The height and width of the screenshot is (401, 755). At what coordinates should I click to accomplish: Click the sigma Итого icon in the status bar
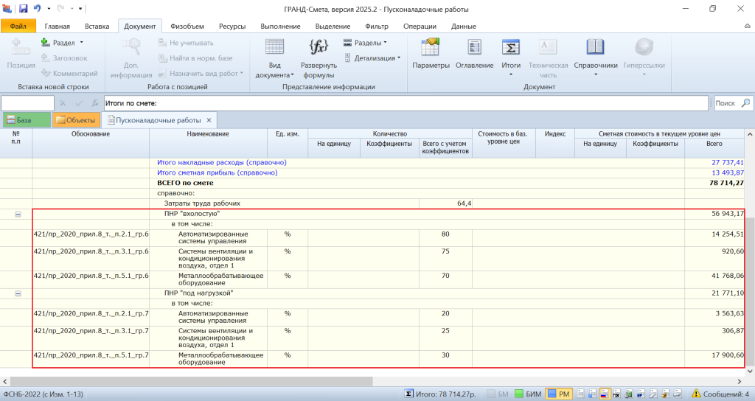pyautogui.click(x=408, y=394)
